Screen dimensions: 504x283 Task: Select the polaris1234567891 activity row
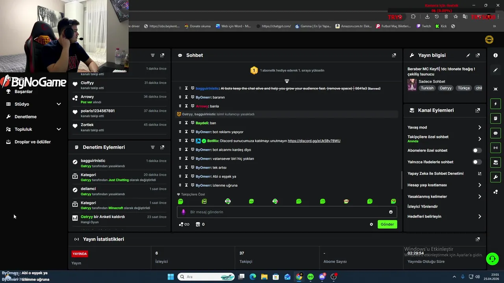coord(119,113)
